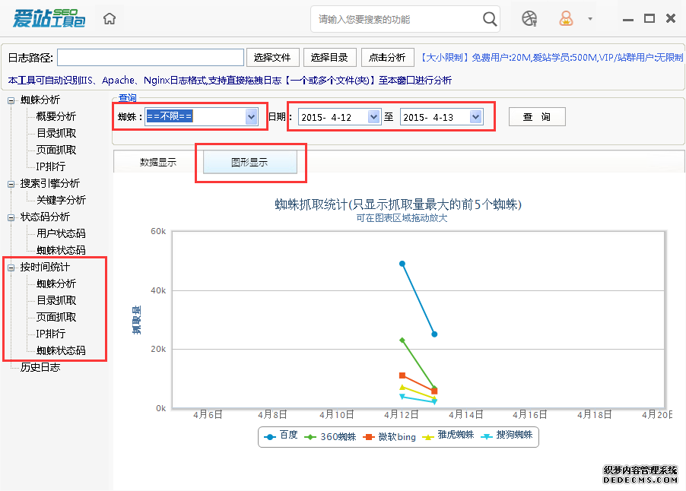Toggle the 搜狗蜘蛛 legend item

[507, 436]
